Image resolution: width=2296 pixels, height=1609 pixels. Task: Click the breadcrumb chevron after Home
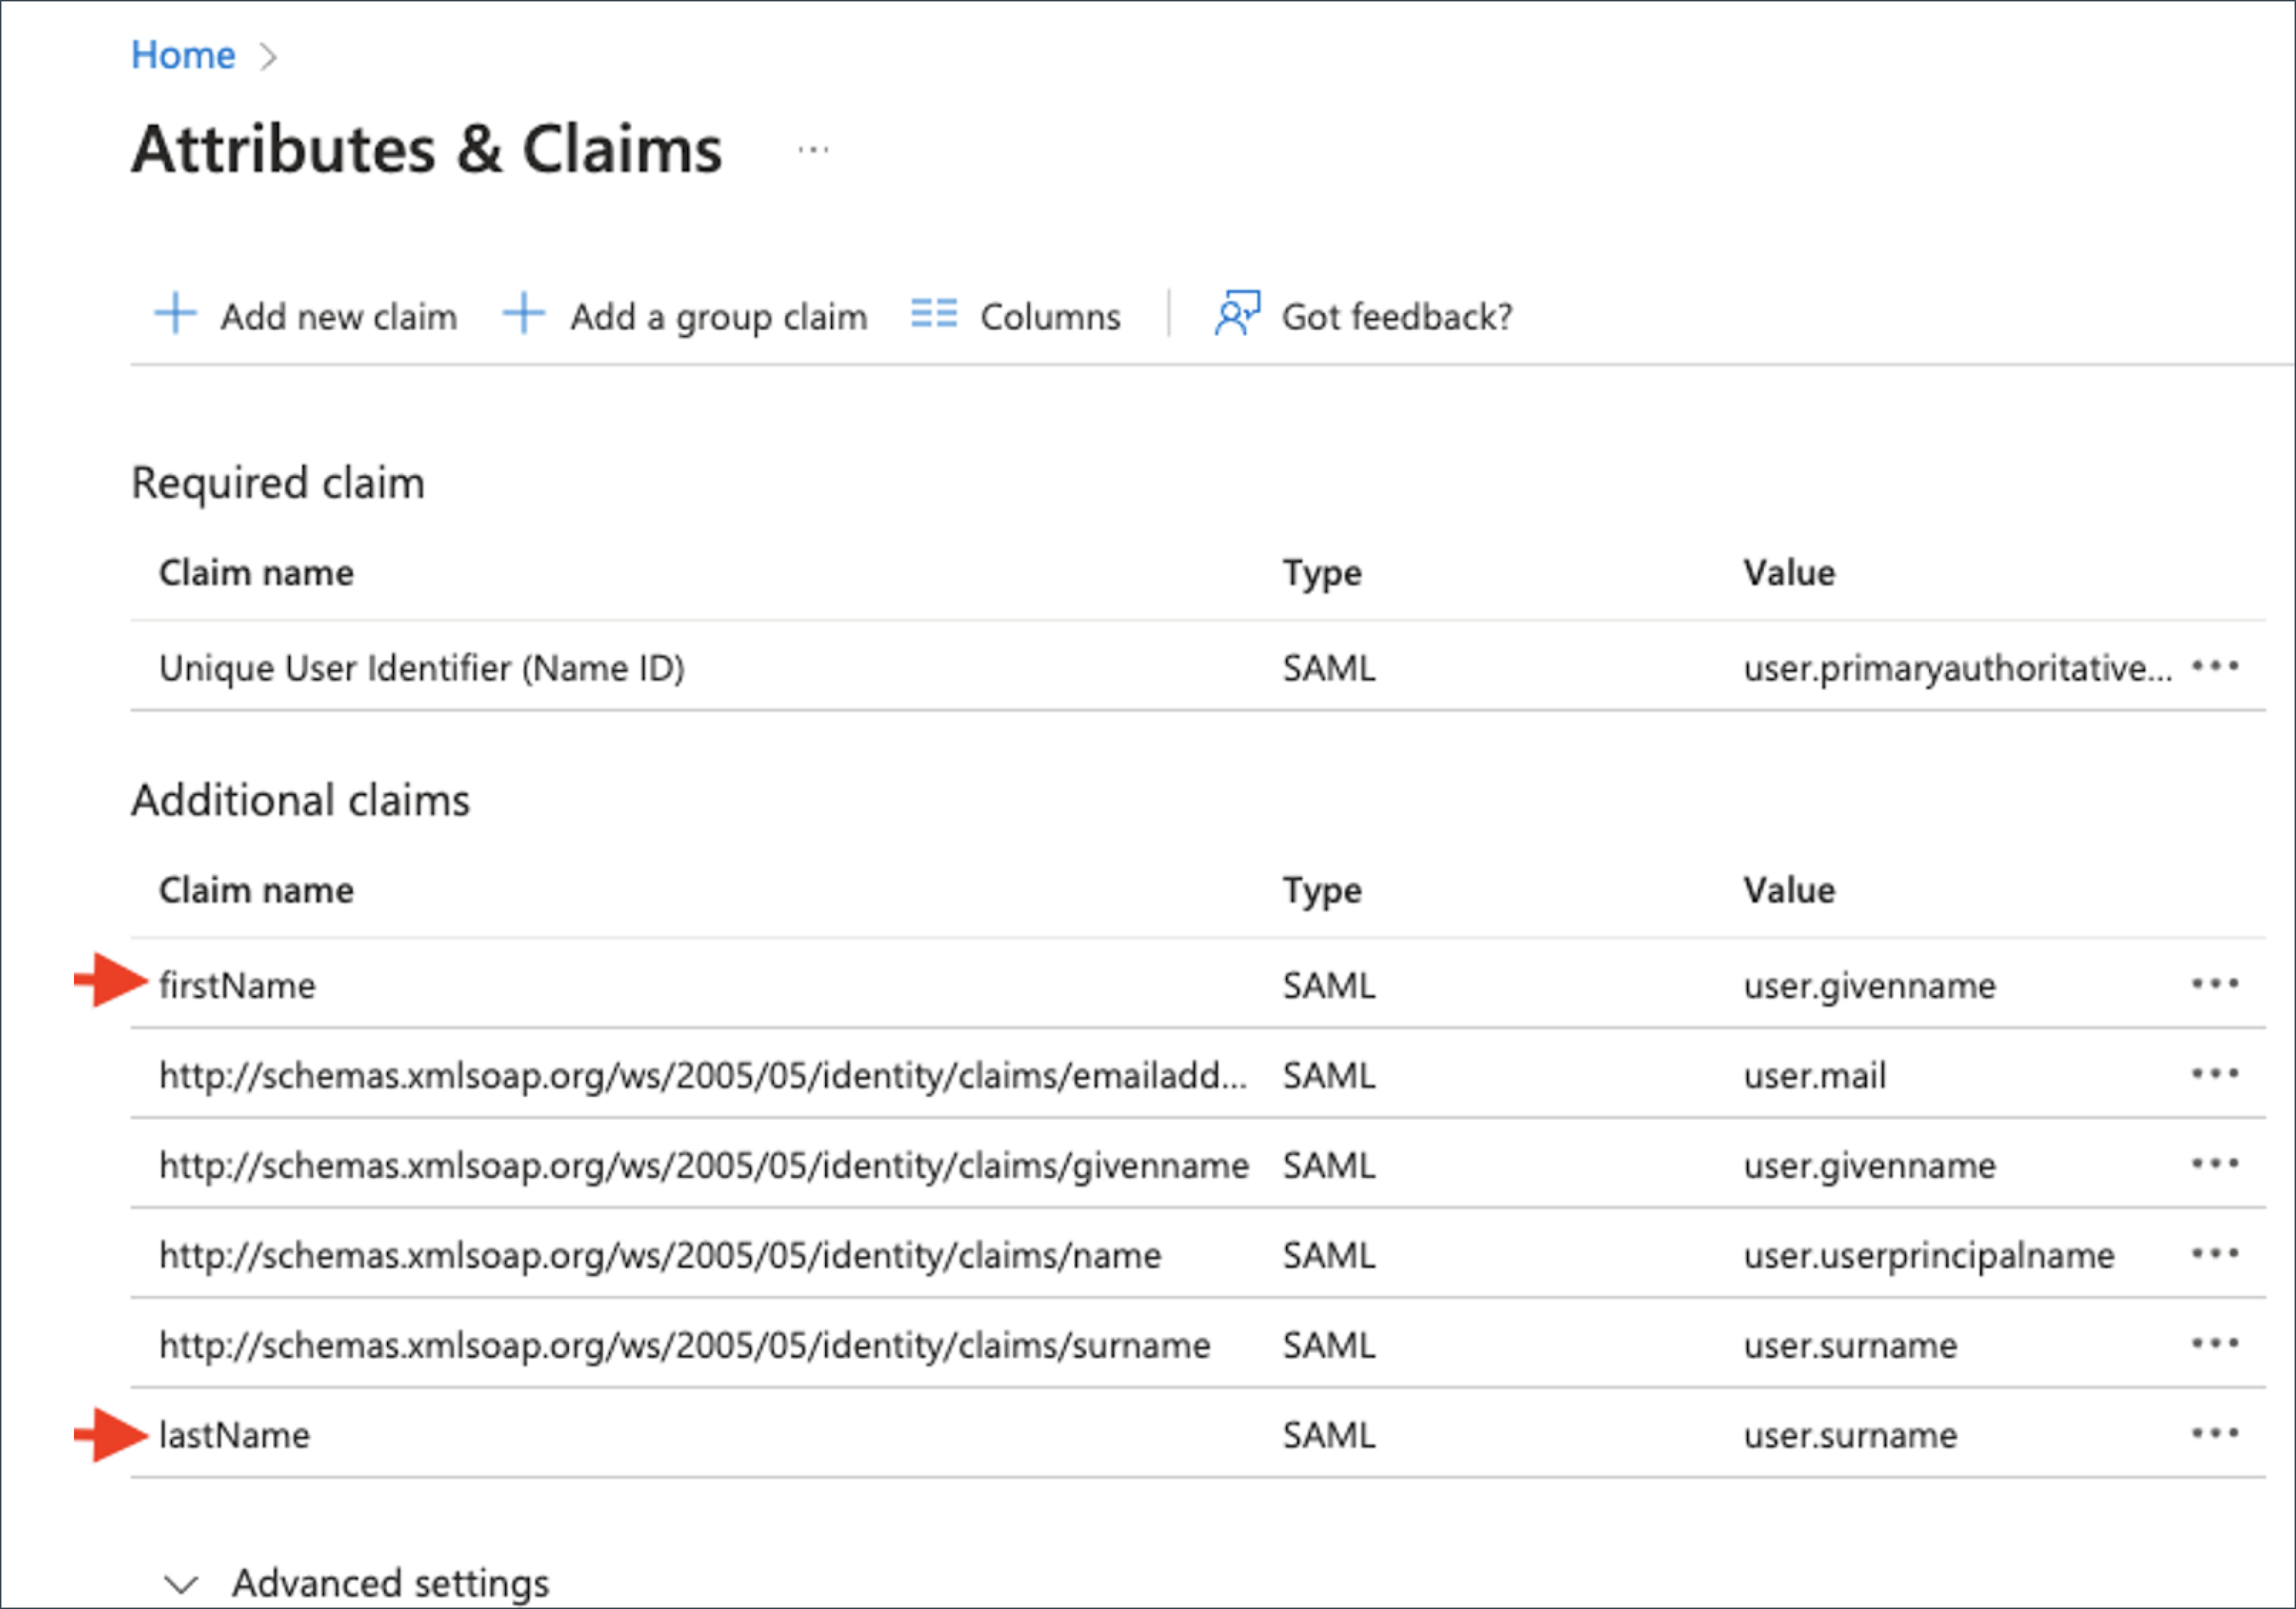[x=267, y=57]
